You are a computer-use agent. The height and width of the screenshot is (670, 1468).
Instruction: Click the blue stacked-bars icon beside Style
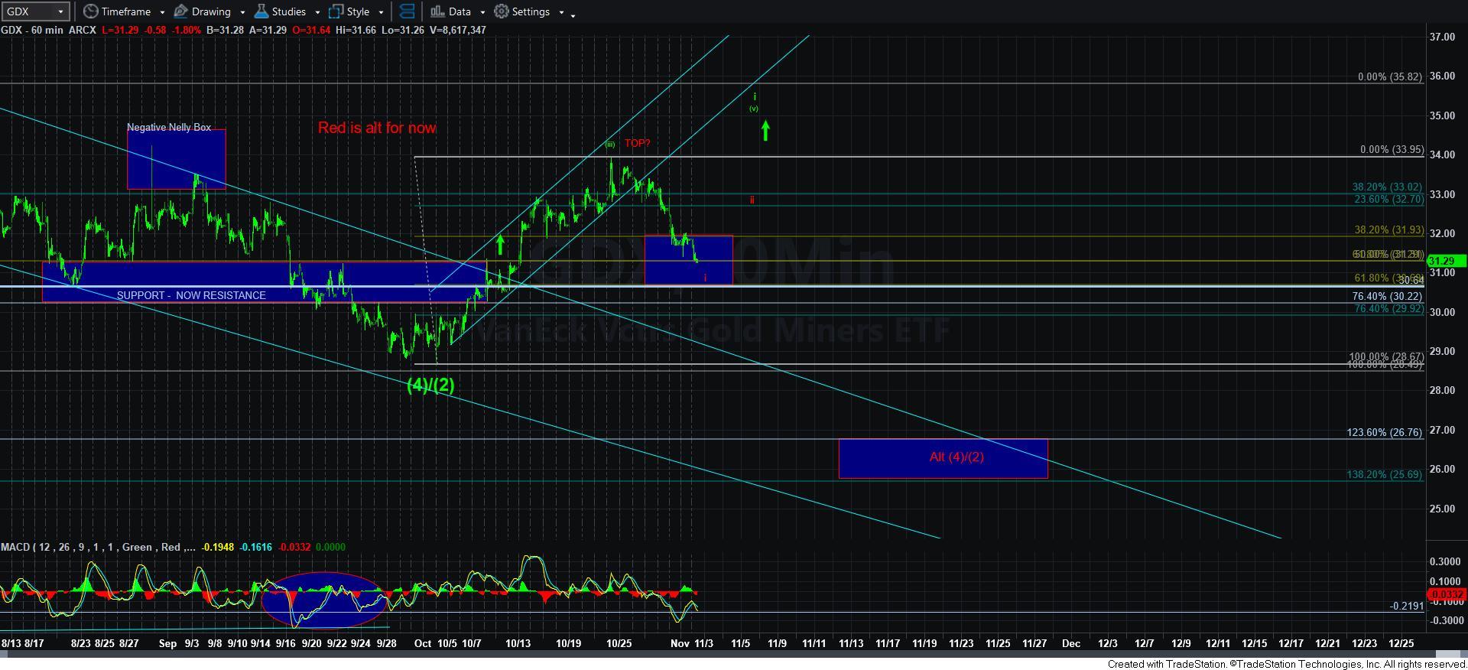[408, 11]
